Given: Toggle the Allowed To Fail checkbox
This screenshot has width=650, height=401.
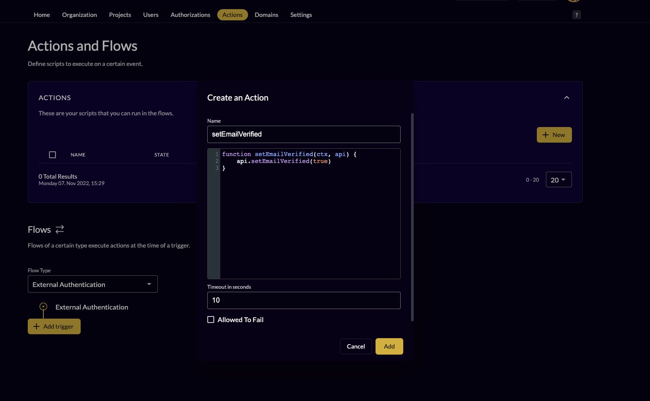Looking at the screenshot, I should coord(211,319).
